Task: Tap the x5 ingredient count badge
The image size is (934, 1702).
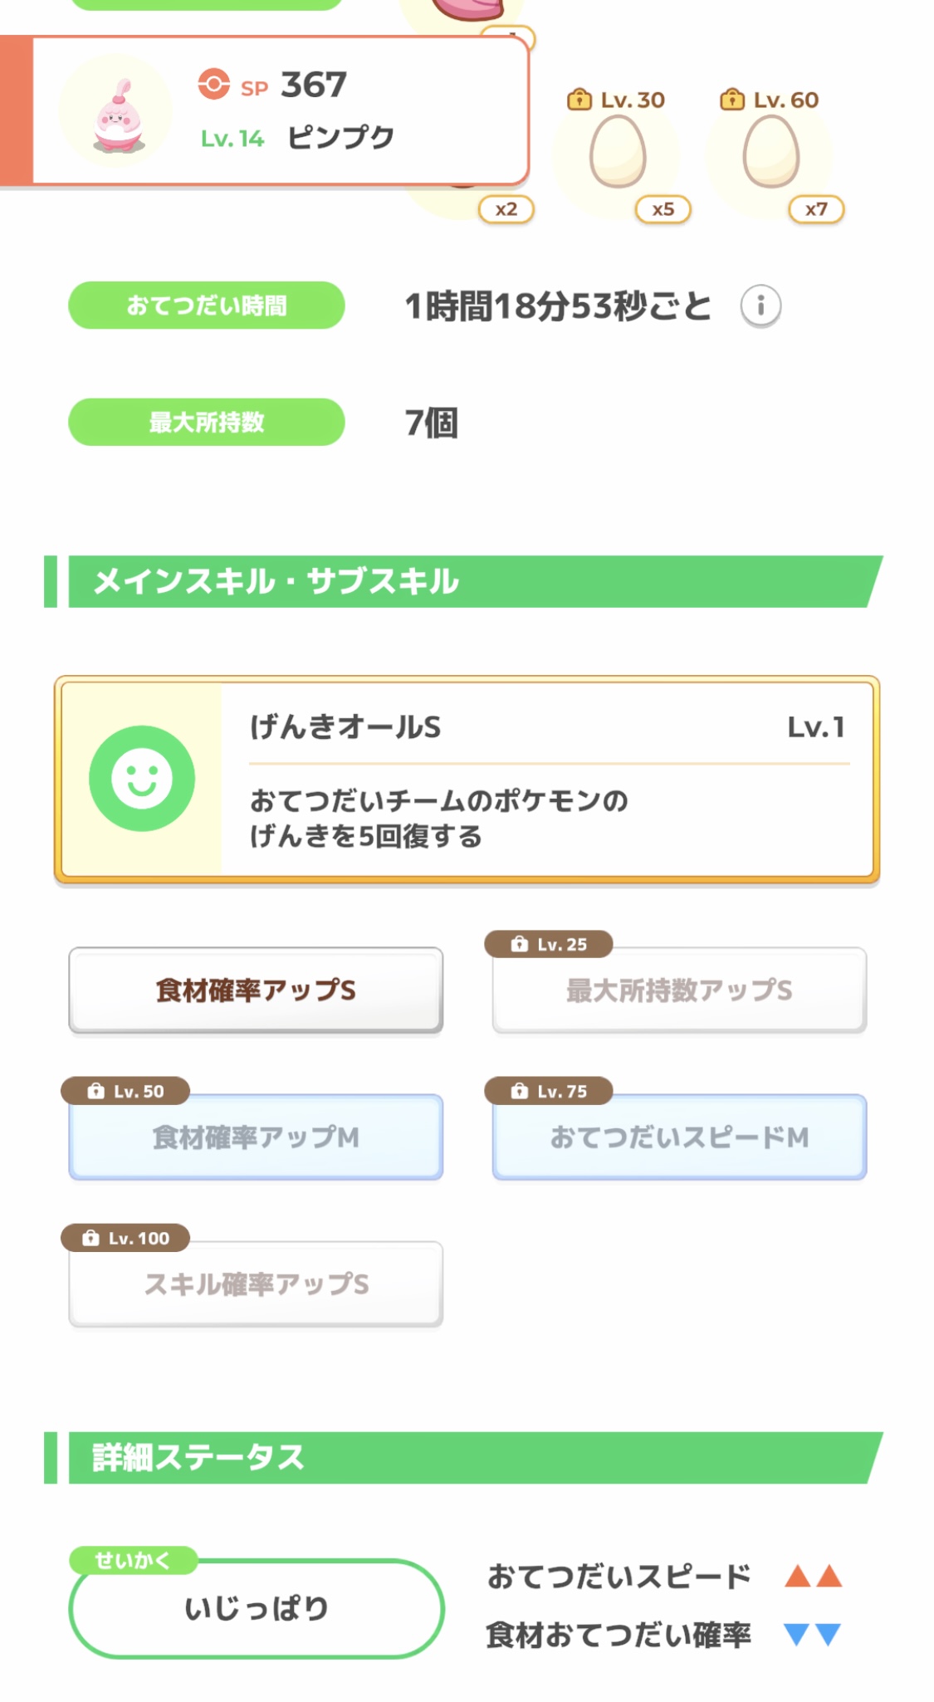Action: point(663,209)
